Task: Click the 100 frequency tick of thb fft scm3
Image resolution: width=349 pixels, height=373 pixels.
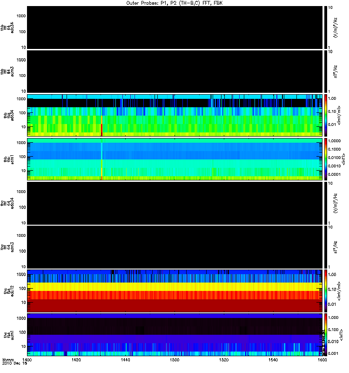Action: 22,76
